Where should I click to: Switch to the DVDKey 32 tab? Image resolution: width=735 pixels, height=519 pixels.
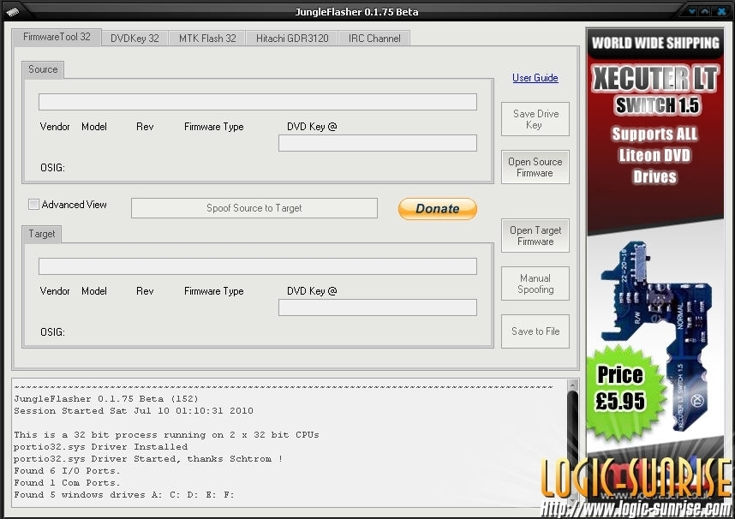tap(134, 39)
